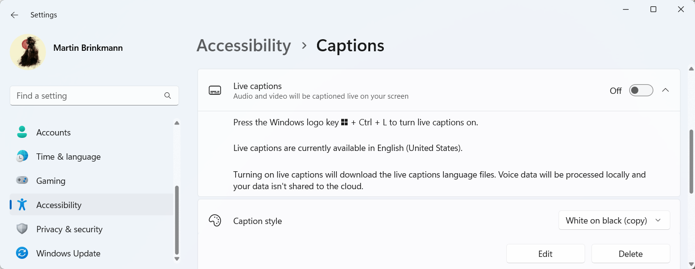695x269 pixels.
Task: Click the Windows Update sync icon
Action: 22,253
